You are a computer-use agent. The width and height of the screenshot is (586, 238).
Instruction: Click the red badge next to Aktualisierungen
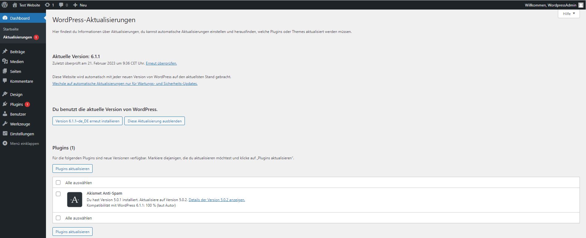(36, 38)
